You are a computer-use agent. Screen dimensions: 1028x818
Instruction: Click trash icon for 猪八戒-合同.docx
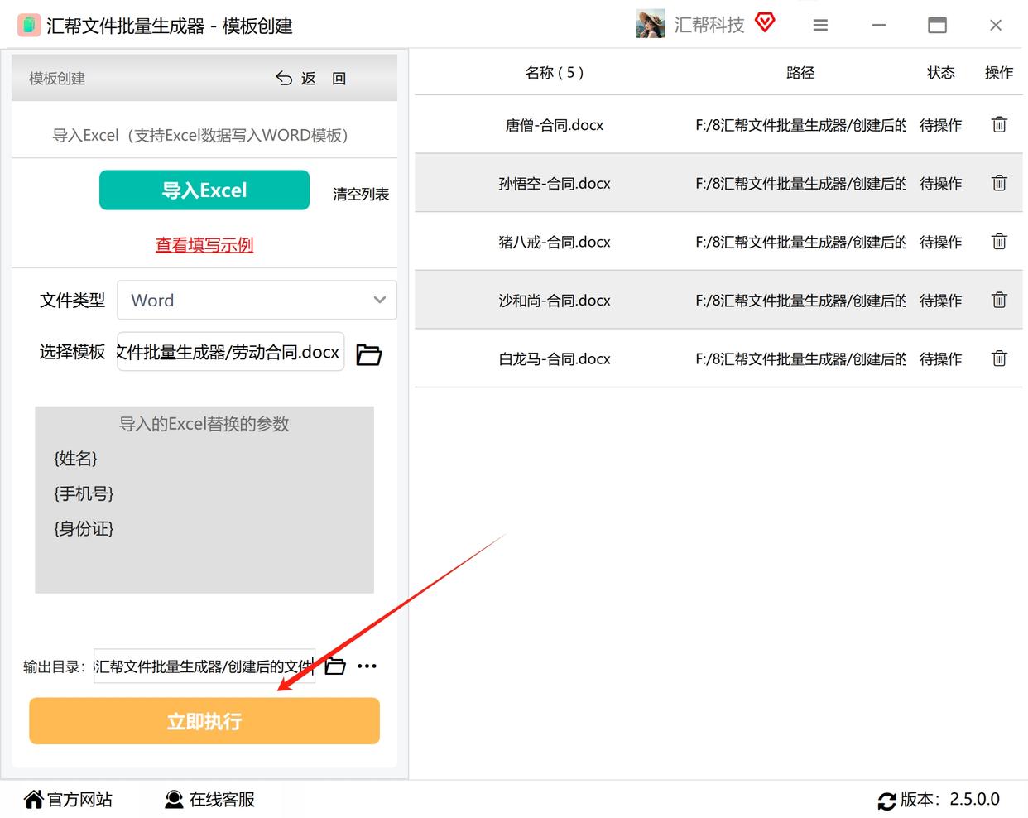(x=999, y=242)
